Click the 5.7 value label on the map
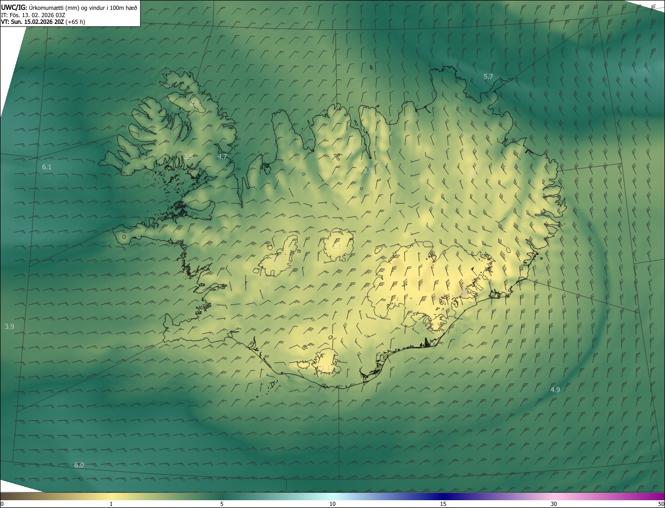Image resolution: width=665 pixels, height=508 pixels. (488, 77)
